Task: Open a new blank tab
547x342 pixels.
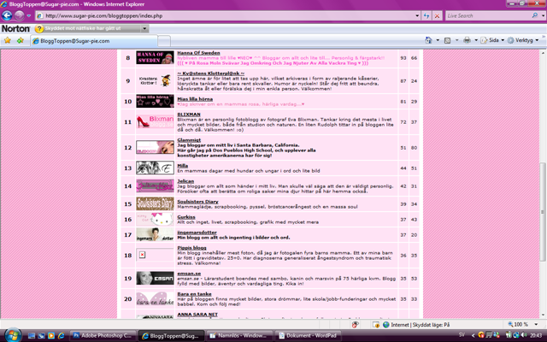Action: [164, 41]
